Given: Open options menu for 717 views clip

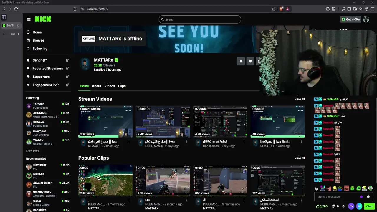Looking at the screenshot, I should (x=301, y=201).
